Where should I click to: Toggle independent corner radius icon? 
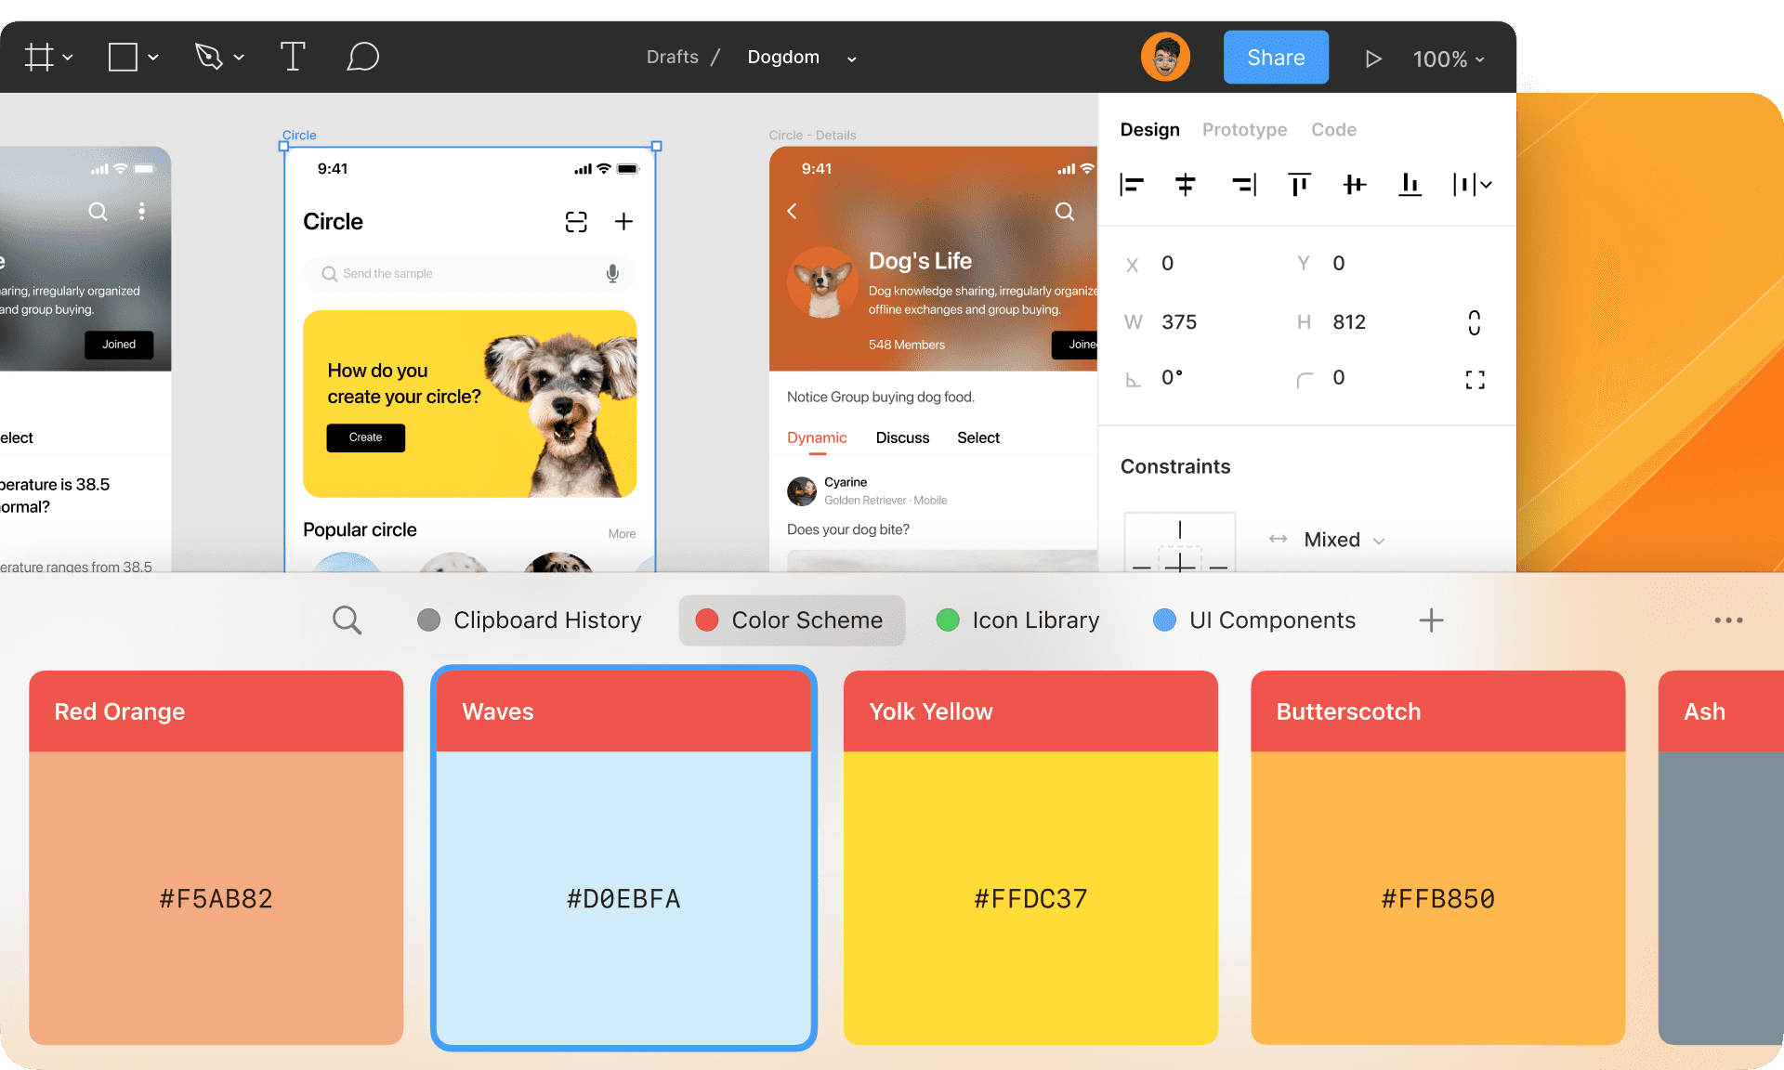click(x=1475, y=379)
